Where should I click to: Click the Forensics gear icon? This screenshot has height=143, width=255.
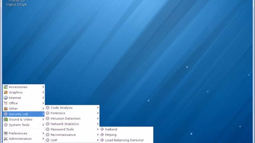(x=47, y=113)
